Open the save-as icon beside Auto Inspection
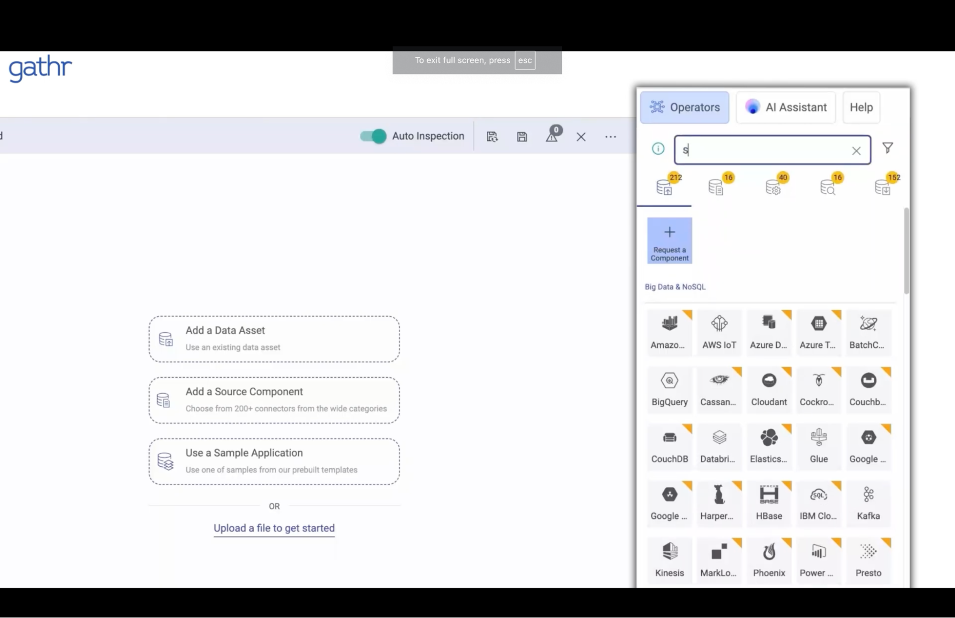 492,137
